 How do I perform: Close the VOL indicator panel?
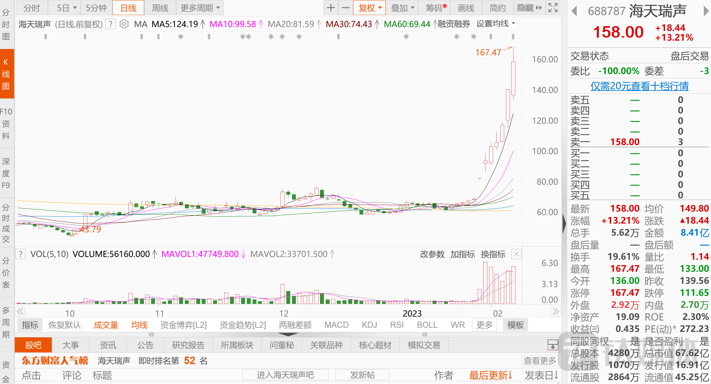point(517,254)
